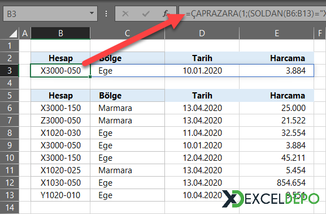
Task: Click the three-dot formula bar handle
Action: [106, 14]
